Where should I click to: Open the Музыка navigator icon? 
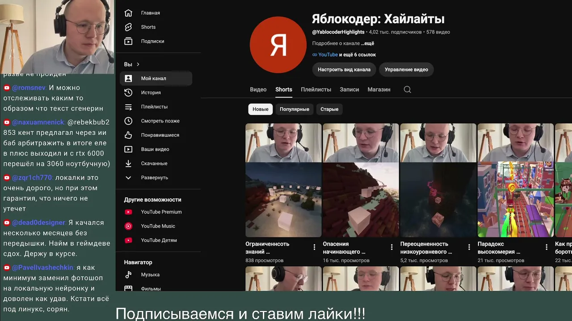point(128,275)
